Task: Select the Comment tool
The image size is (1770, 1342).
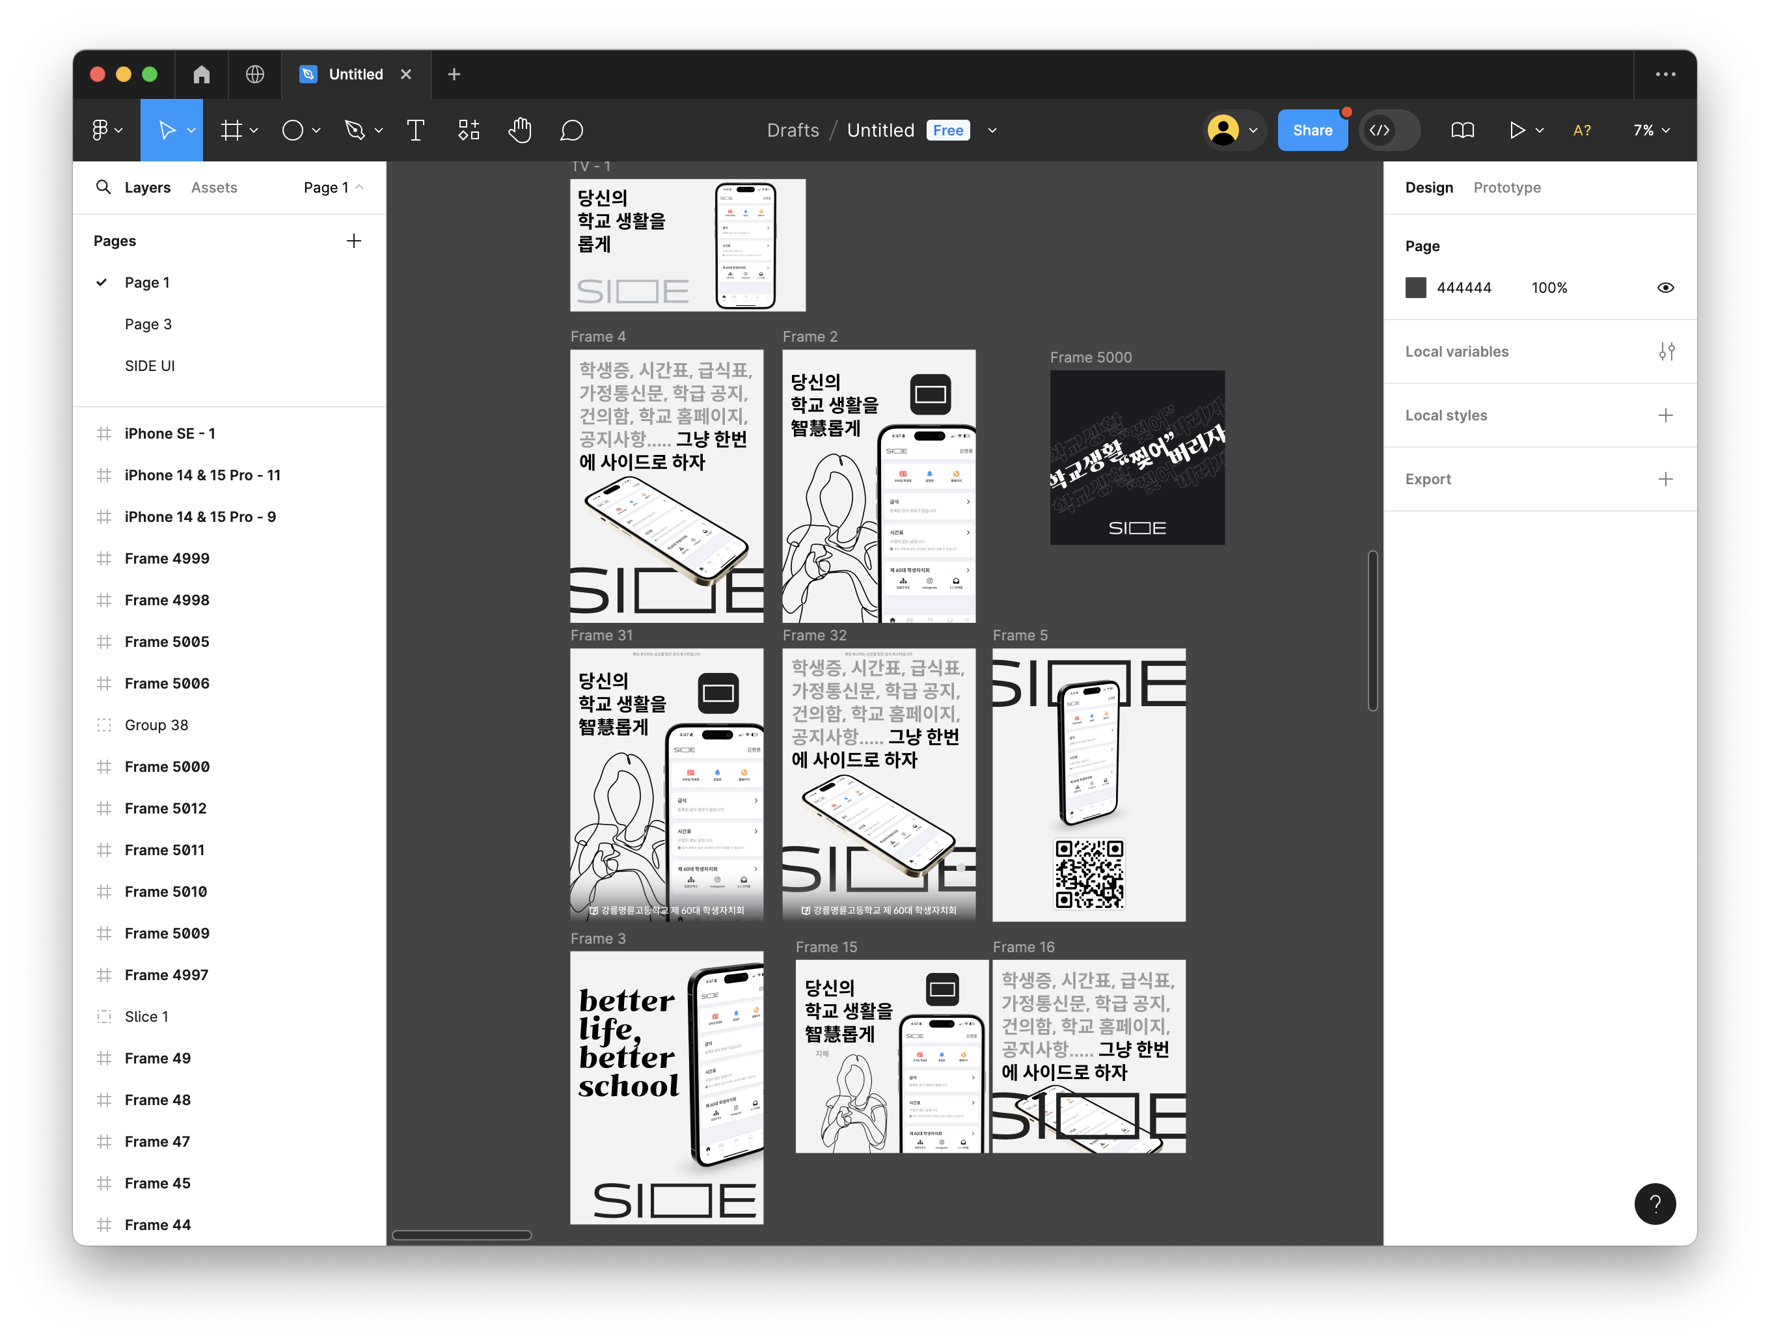Action: 571,130
